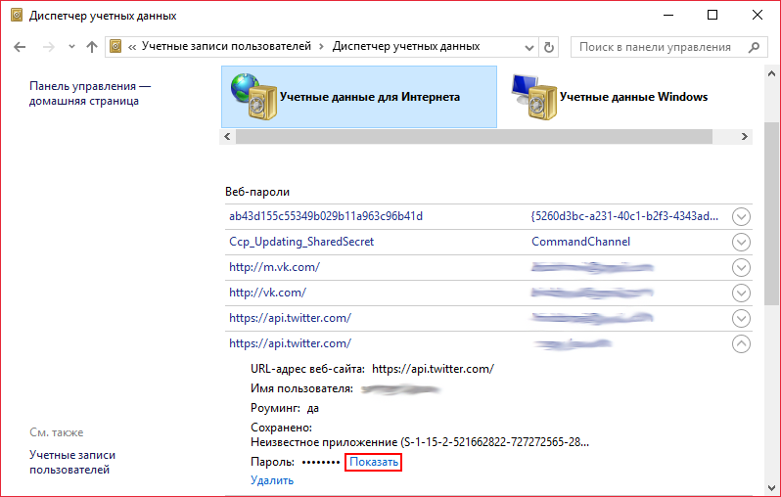The height and width of the screenshot is (497, 781).
Task: Open the address bar history dropdown
Action: tap(528, 47)
